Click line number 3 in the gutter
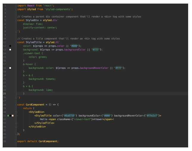The width and height of the screenshot is (192, 151). [x=5, y=13]
